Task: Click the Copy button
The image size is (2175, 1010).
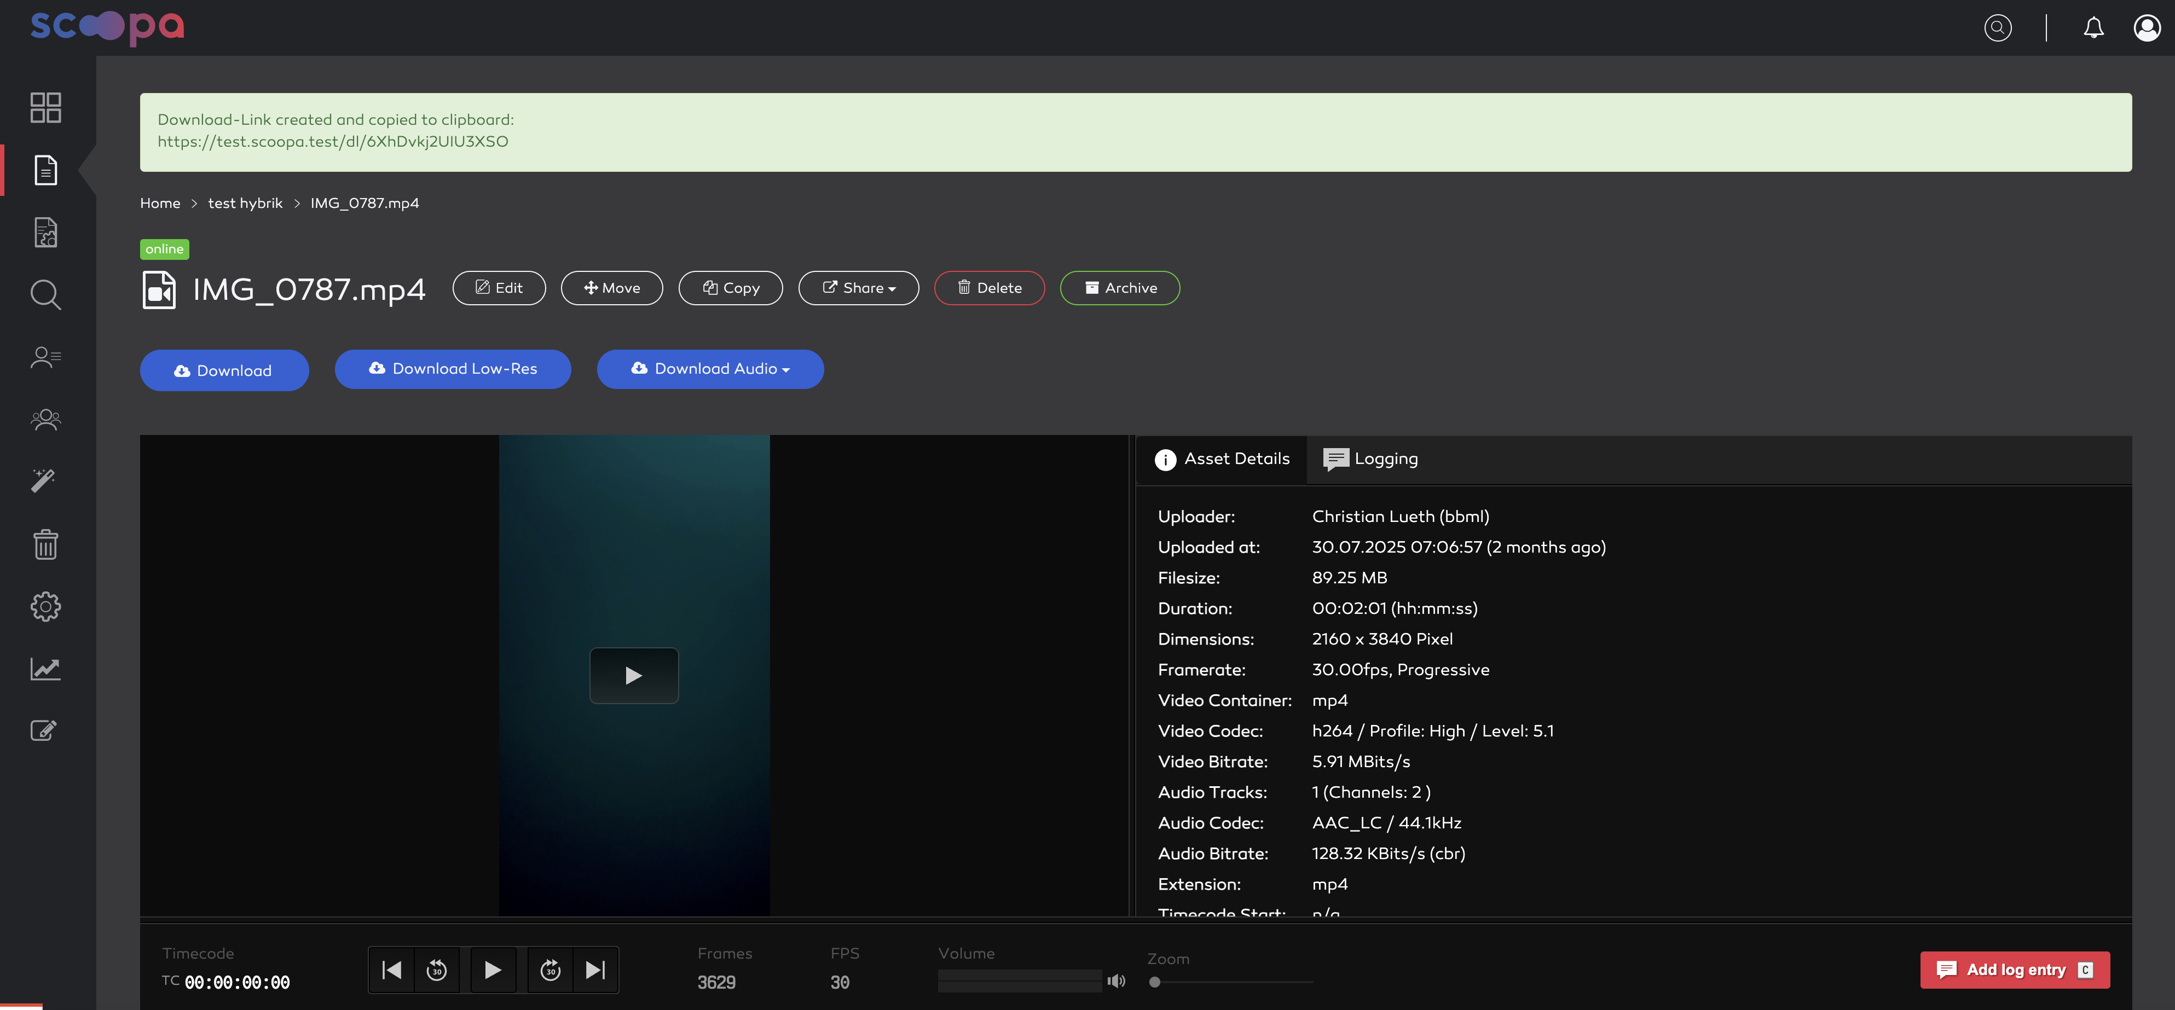Action: 730,288
